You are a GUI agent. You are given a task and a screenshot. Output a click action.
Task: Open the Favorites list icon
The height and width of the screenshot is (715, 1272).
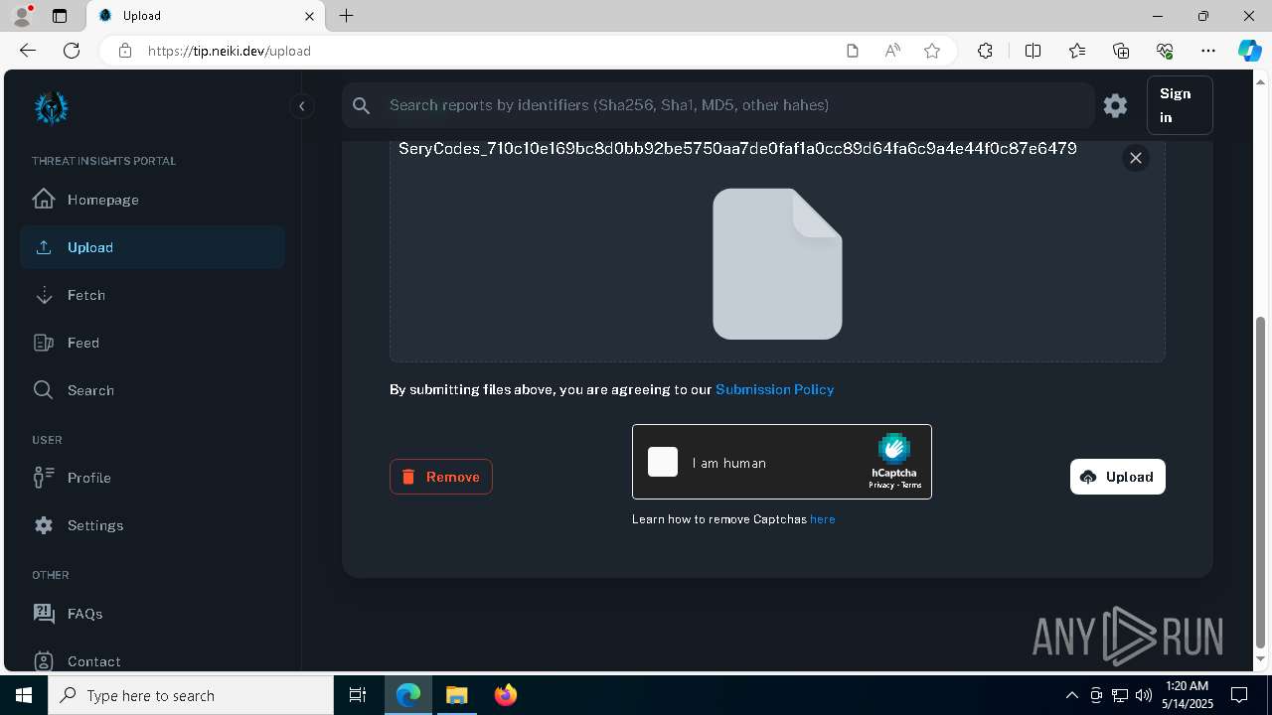pyautogui.click(x=1077, y=51)
